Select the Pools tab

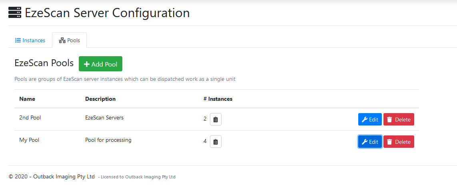coord(70,40)
